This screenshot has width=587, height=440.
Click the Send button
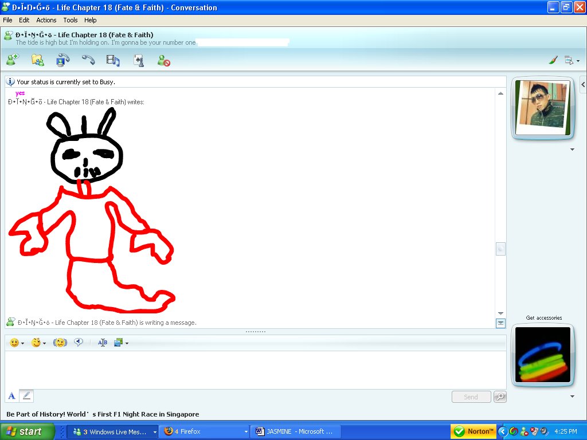tap(471, 396)
